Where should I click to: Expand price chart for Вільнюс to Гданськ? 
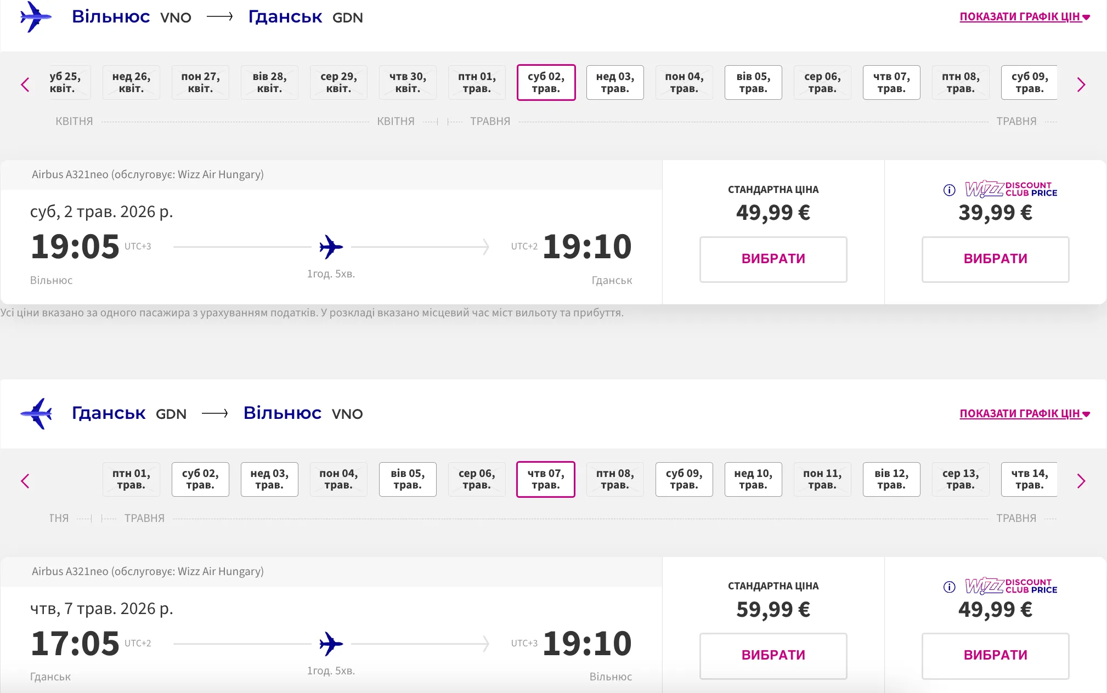point(1024,17)
